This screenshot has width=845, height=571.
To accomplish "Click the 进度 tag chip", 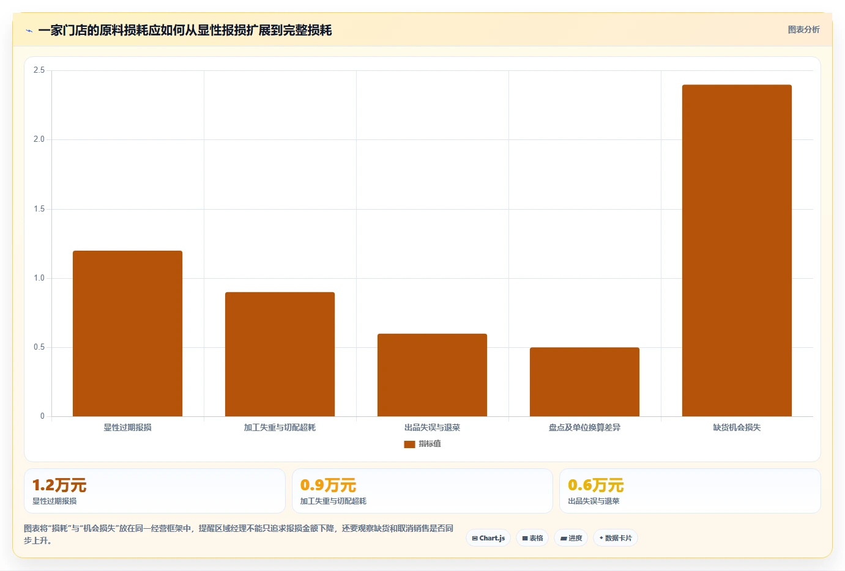I will click(571, 538).
